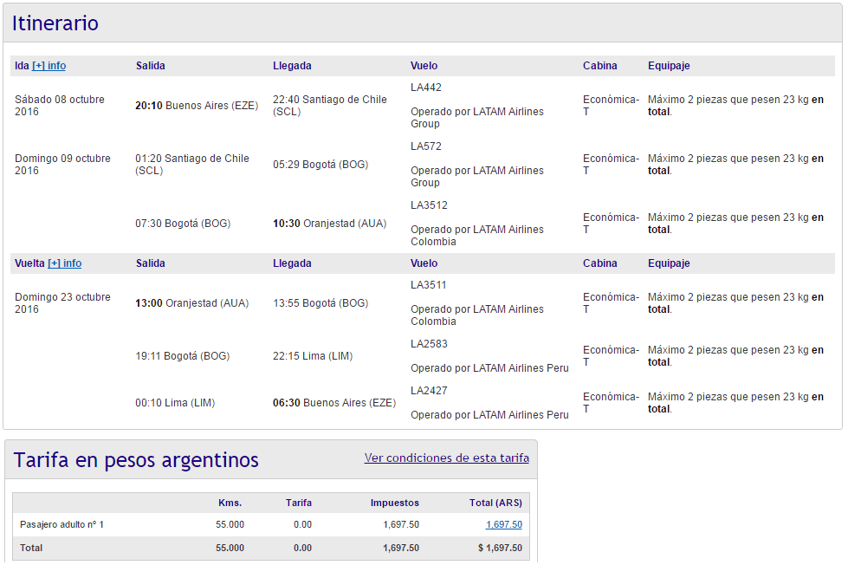This screenshot has width=848, height=565.
Task: Click 'Cabina' header in Vuelta section
Action: (x=599, y=263)
